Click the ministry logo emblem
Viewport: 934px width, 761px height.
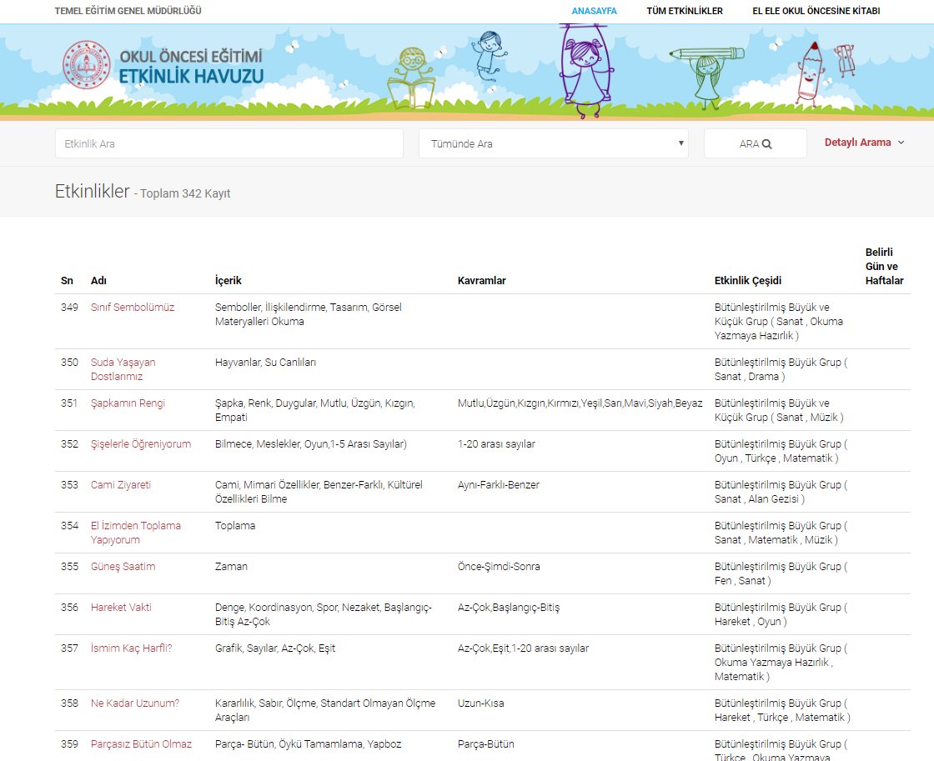click(x=87, y=64)
